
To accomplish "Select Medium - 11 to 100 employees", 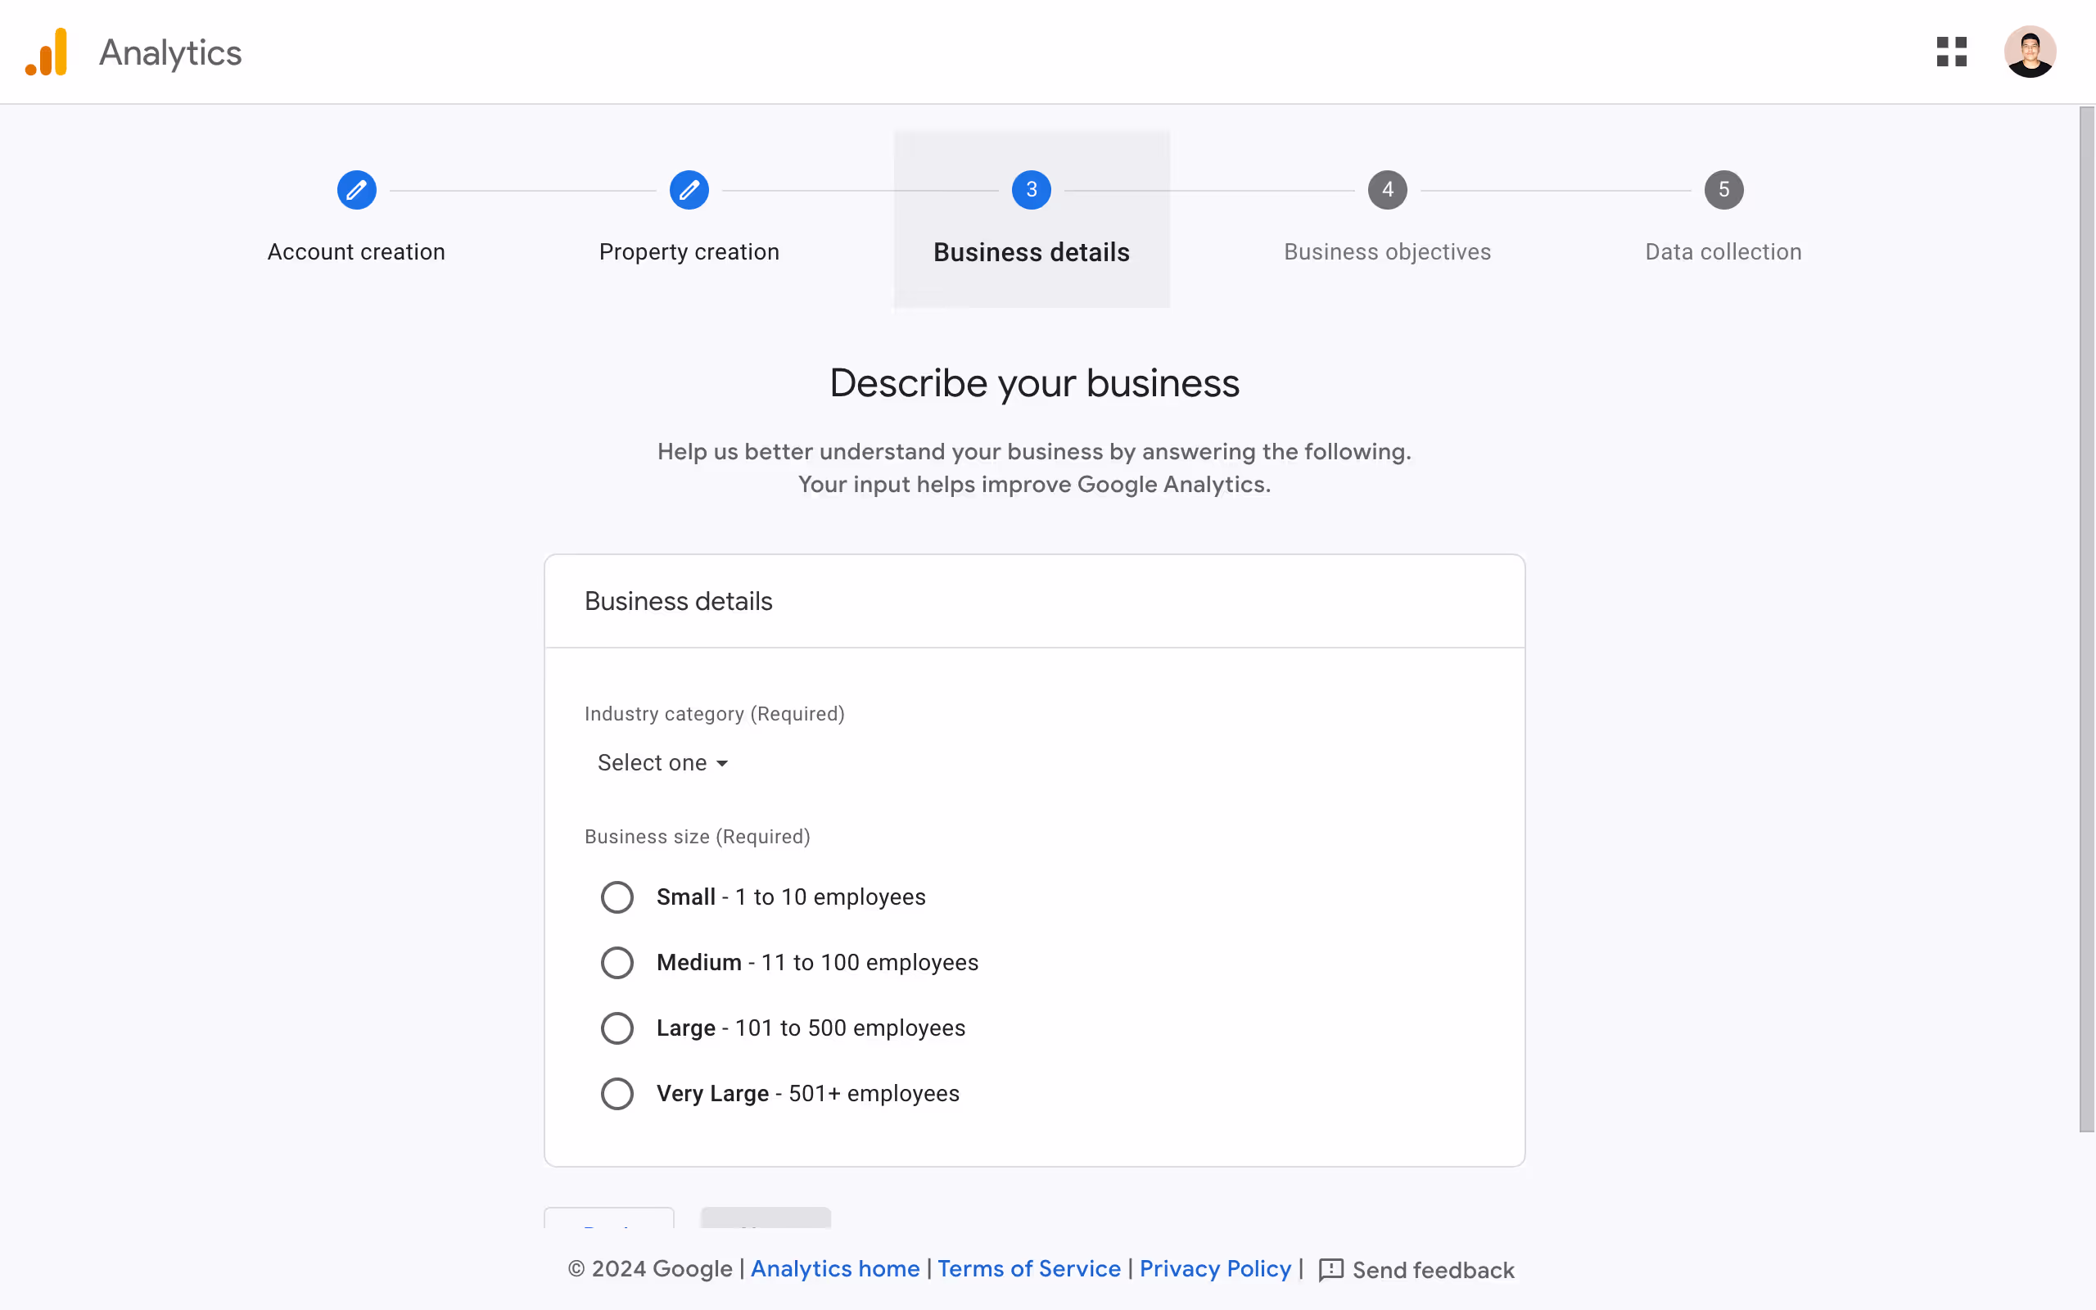I will coord(617,963).
